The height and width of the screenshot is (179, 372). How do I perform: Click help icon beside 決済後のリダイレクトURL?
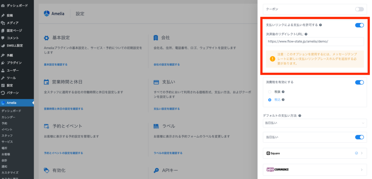point(306,34)
